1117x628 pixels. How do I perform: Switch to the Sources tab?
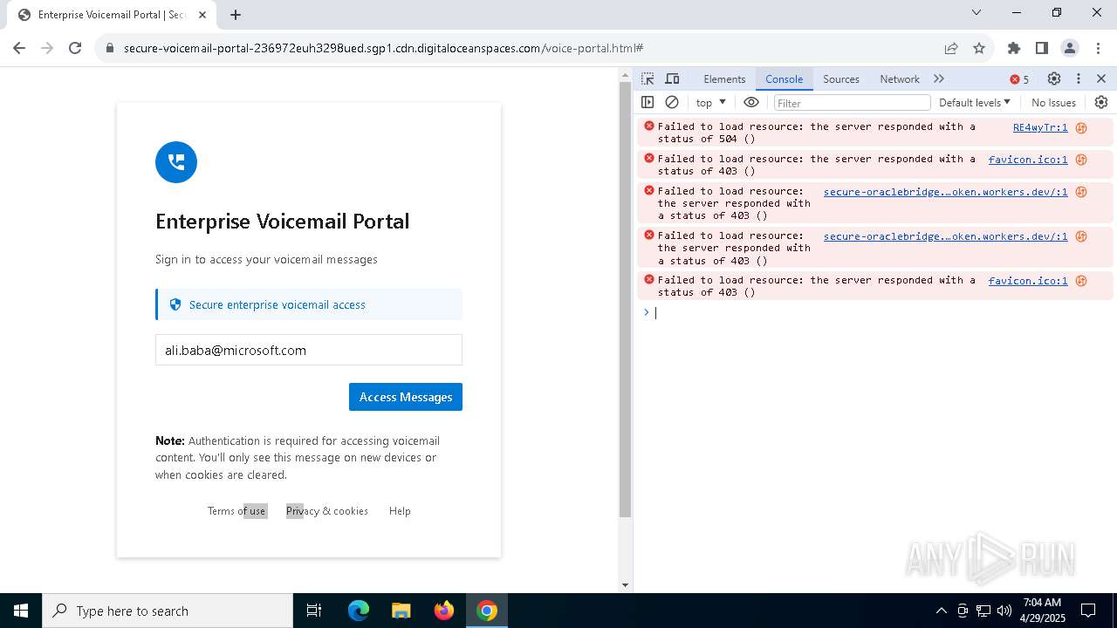pyautogui.click(x=841, y=78)
